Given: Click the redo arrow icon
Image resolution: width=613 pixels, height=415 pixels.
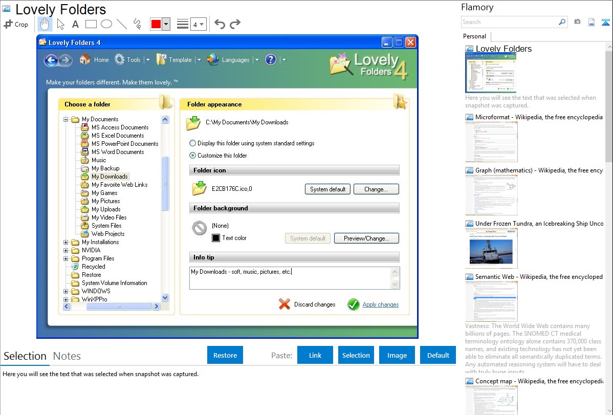Looking at the screenshot, I should (235, 24).
